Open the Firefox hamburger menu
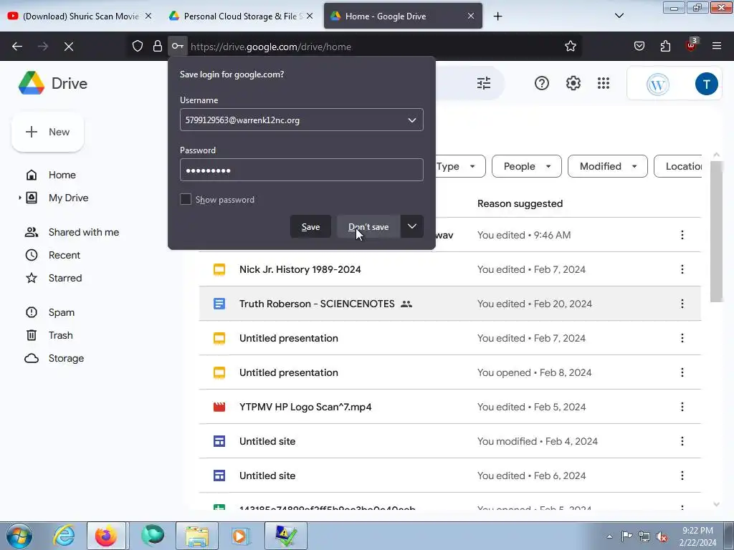 coord(717,47)
